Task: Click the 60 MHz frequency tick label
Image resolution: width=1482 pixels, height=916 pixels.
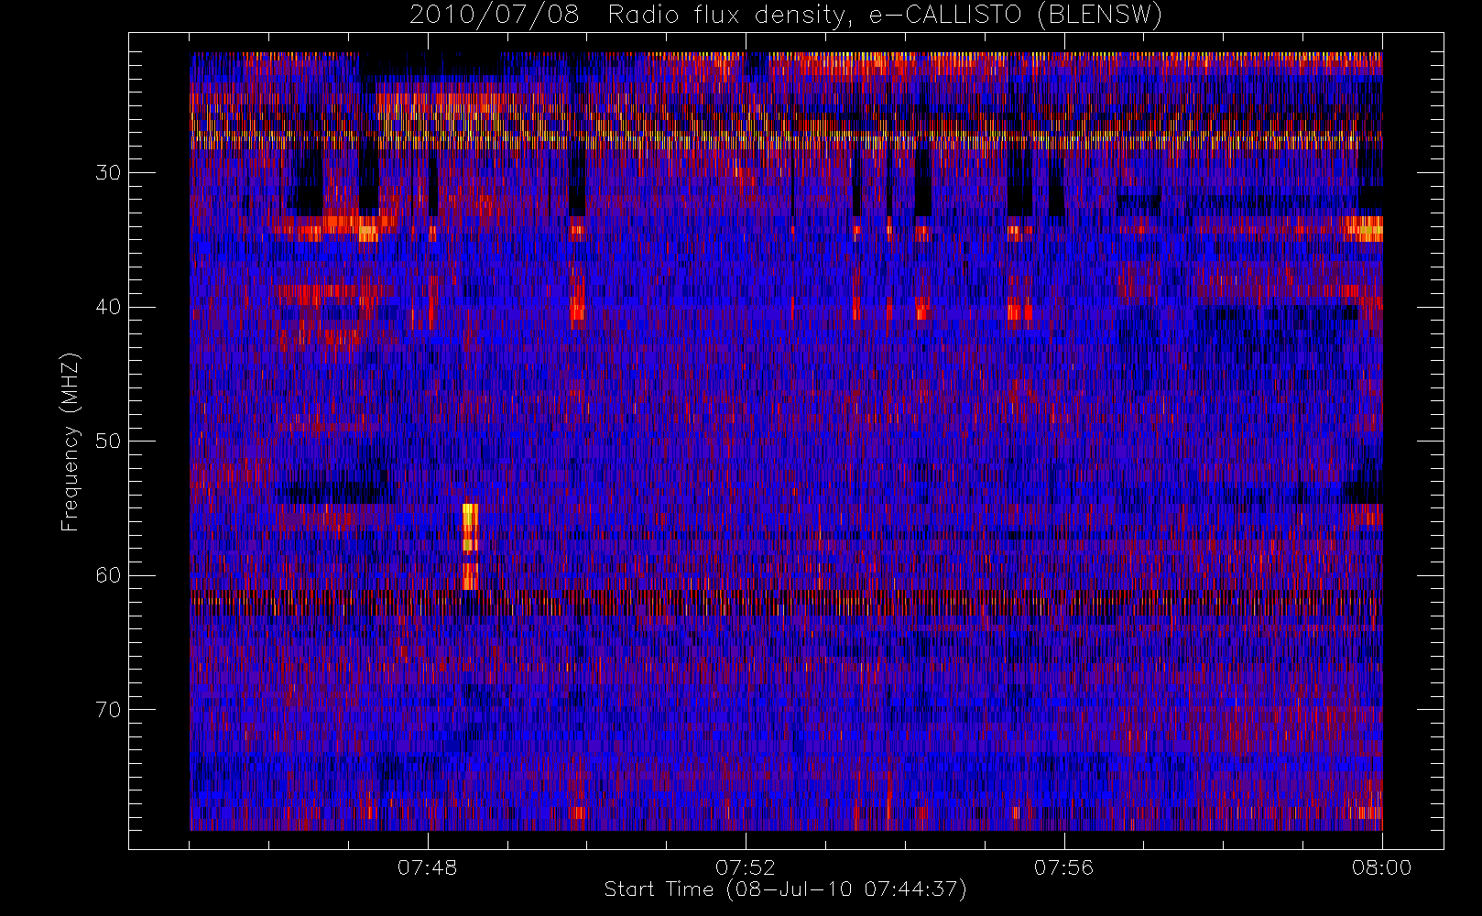Action: (x=108, y=575)
